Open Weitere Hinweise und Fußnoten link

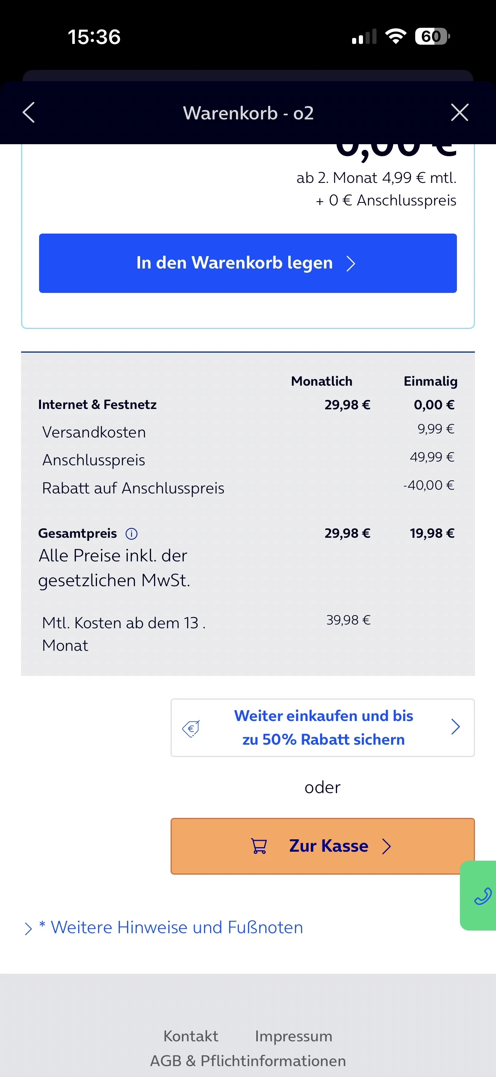177,927
